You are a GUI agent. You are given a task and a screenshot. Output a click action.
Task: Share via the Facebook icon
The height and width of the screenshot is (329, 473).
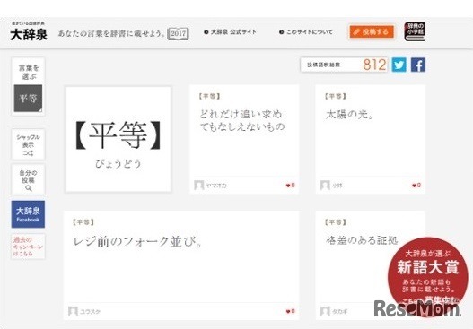417,65
